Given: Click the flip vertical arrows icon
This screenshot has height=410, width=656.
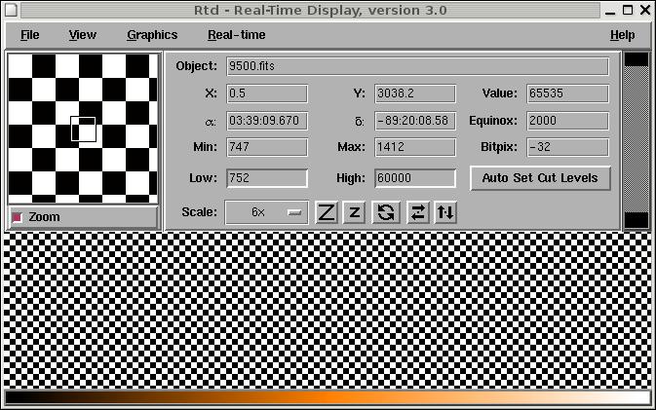Looking at the screenshot, I should point(445,212).
